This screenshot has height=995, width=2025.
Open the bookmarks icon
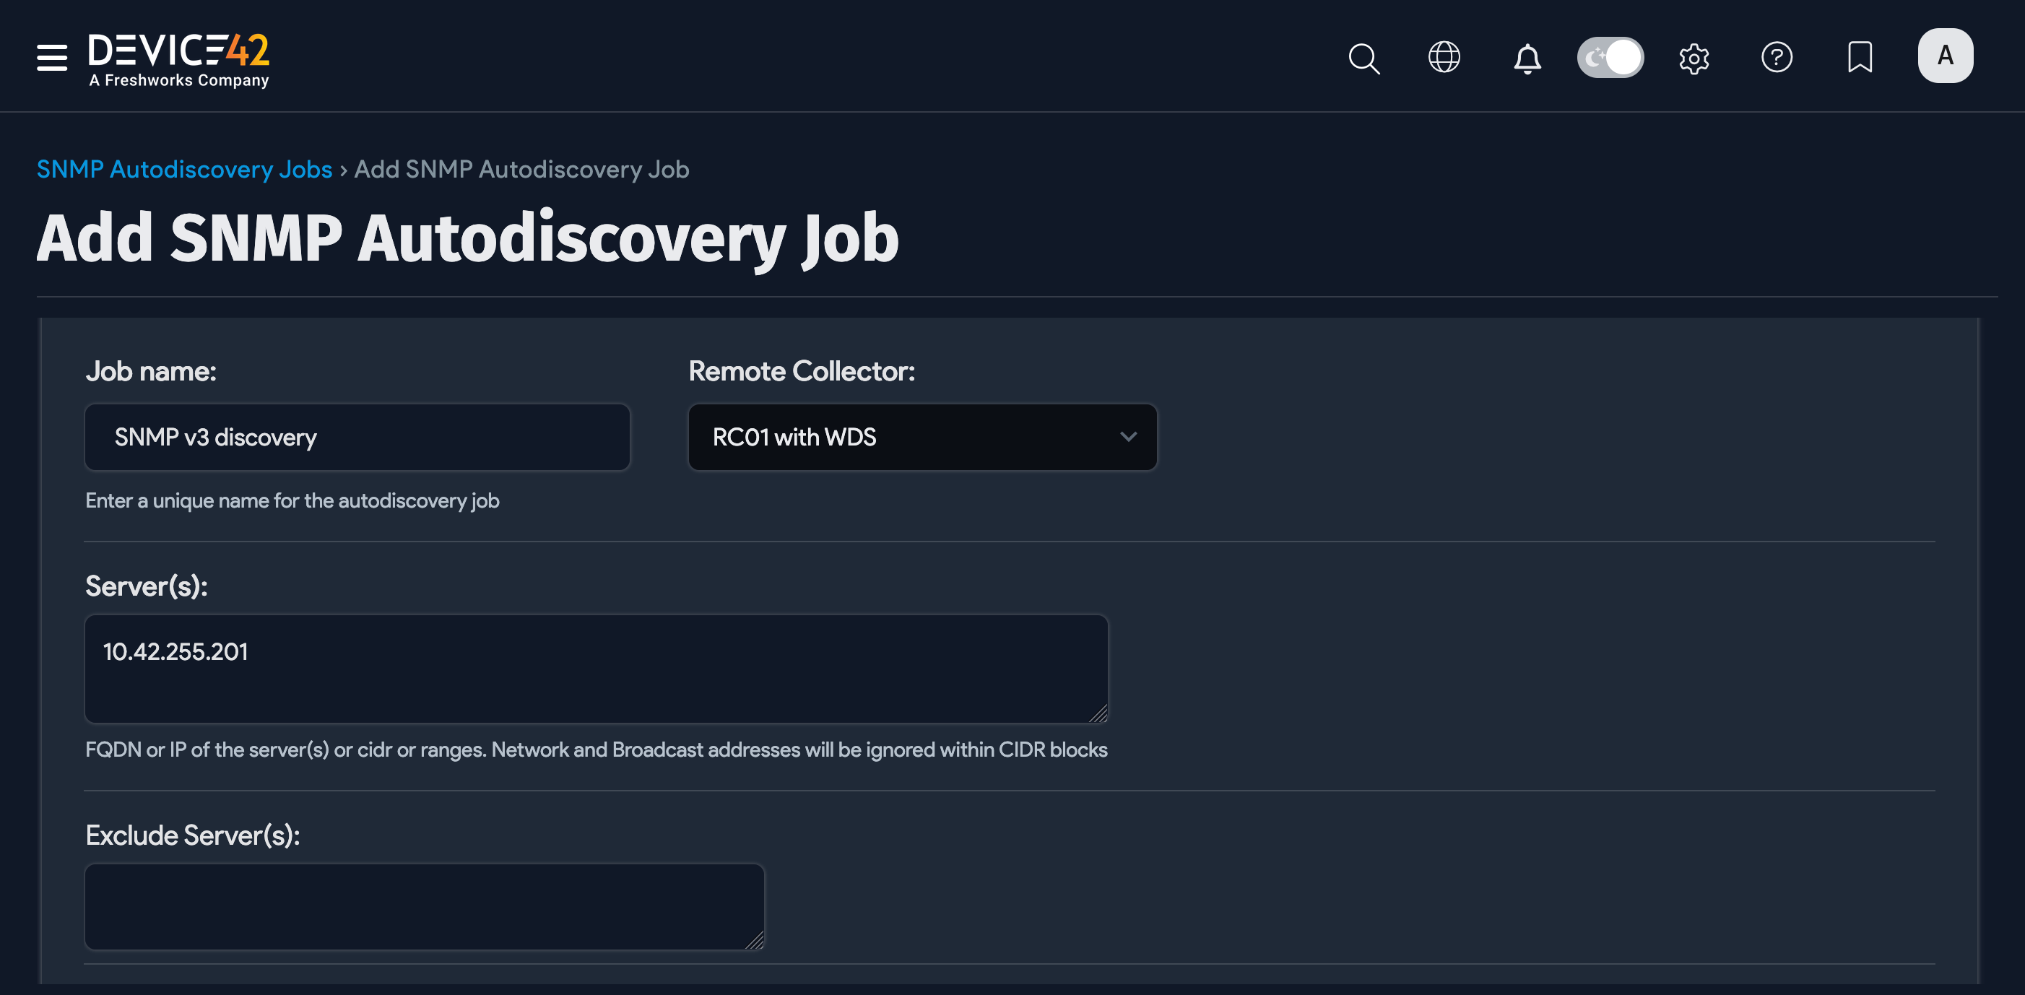[x=1860, y=57]
